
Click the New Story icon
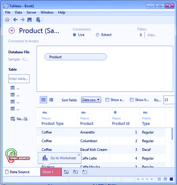pos(85,172)
